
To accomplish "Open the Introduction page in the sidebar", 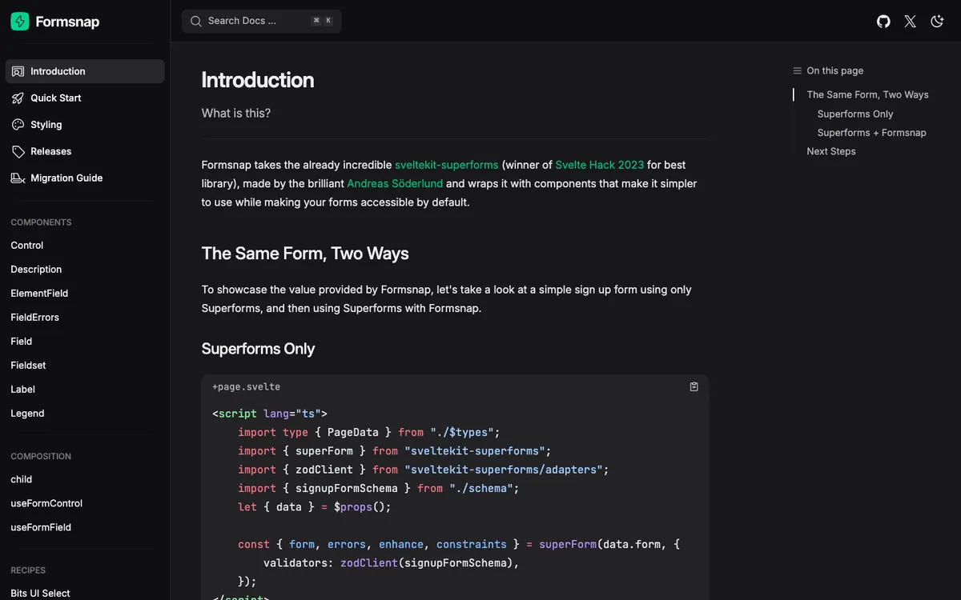I will 85,71.
